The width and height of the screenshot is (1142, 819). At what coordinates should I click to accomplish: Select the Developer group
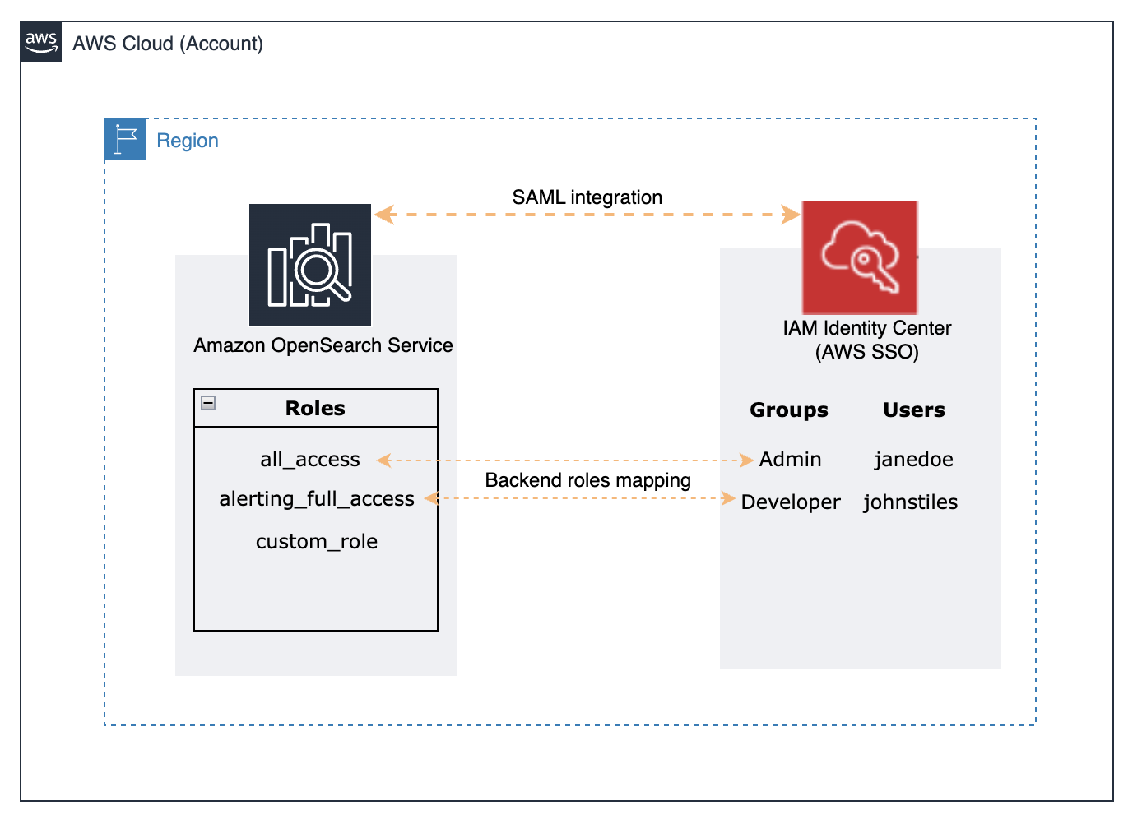click(x=791, y=502)
